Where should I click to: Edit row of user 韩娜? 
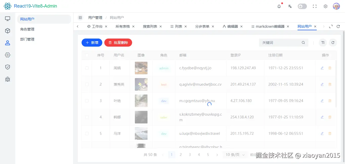(x=322, y=117)
